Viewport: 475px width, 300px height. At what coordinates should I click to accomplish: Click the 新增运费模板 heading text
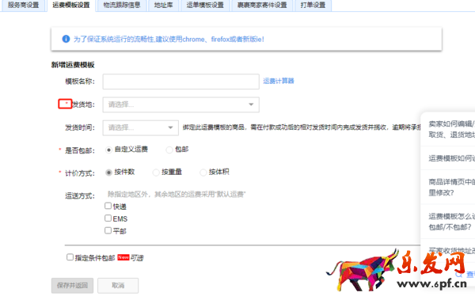tap(73, 65)
